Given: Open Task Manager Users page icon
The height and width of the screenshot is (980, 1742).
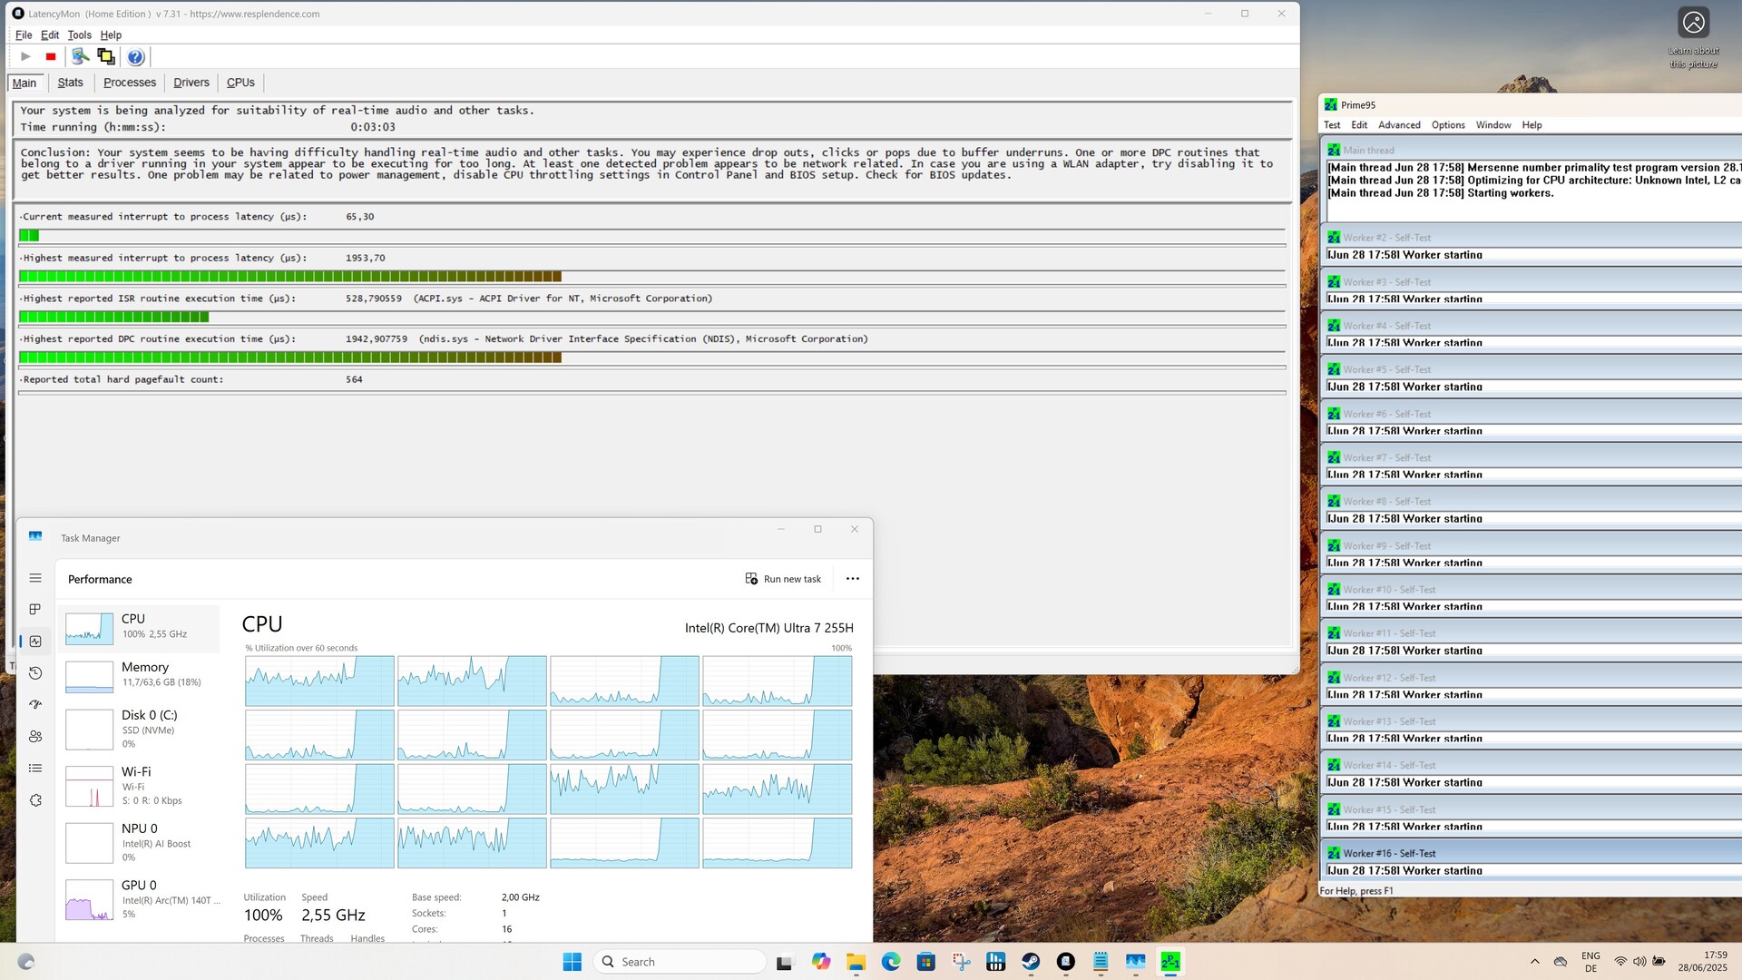Looking at the screenshot, I should 35,737.
